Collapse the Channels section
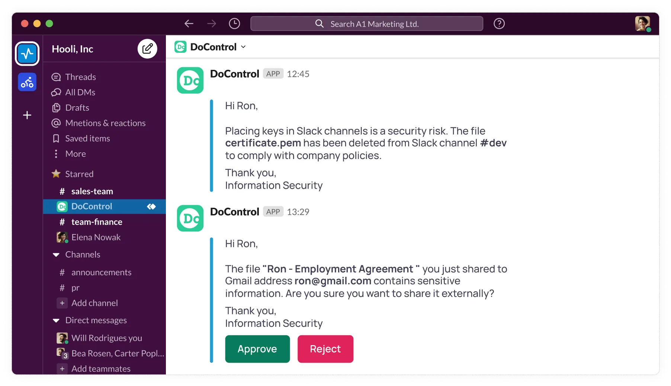671x386 pixels. (56, 254)
